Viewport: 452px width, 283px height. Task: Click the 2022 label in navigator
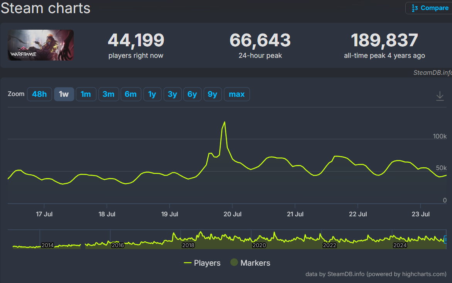(330, 245)
